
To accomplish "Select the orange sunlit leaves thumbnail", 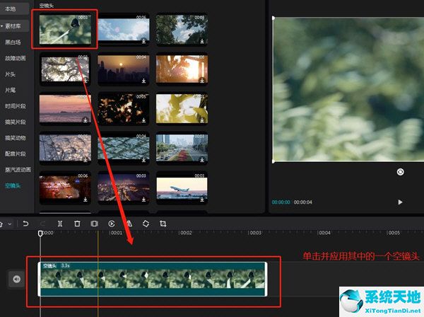I will click(182, 69).
